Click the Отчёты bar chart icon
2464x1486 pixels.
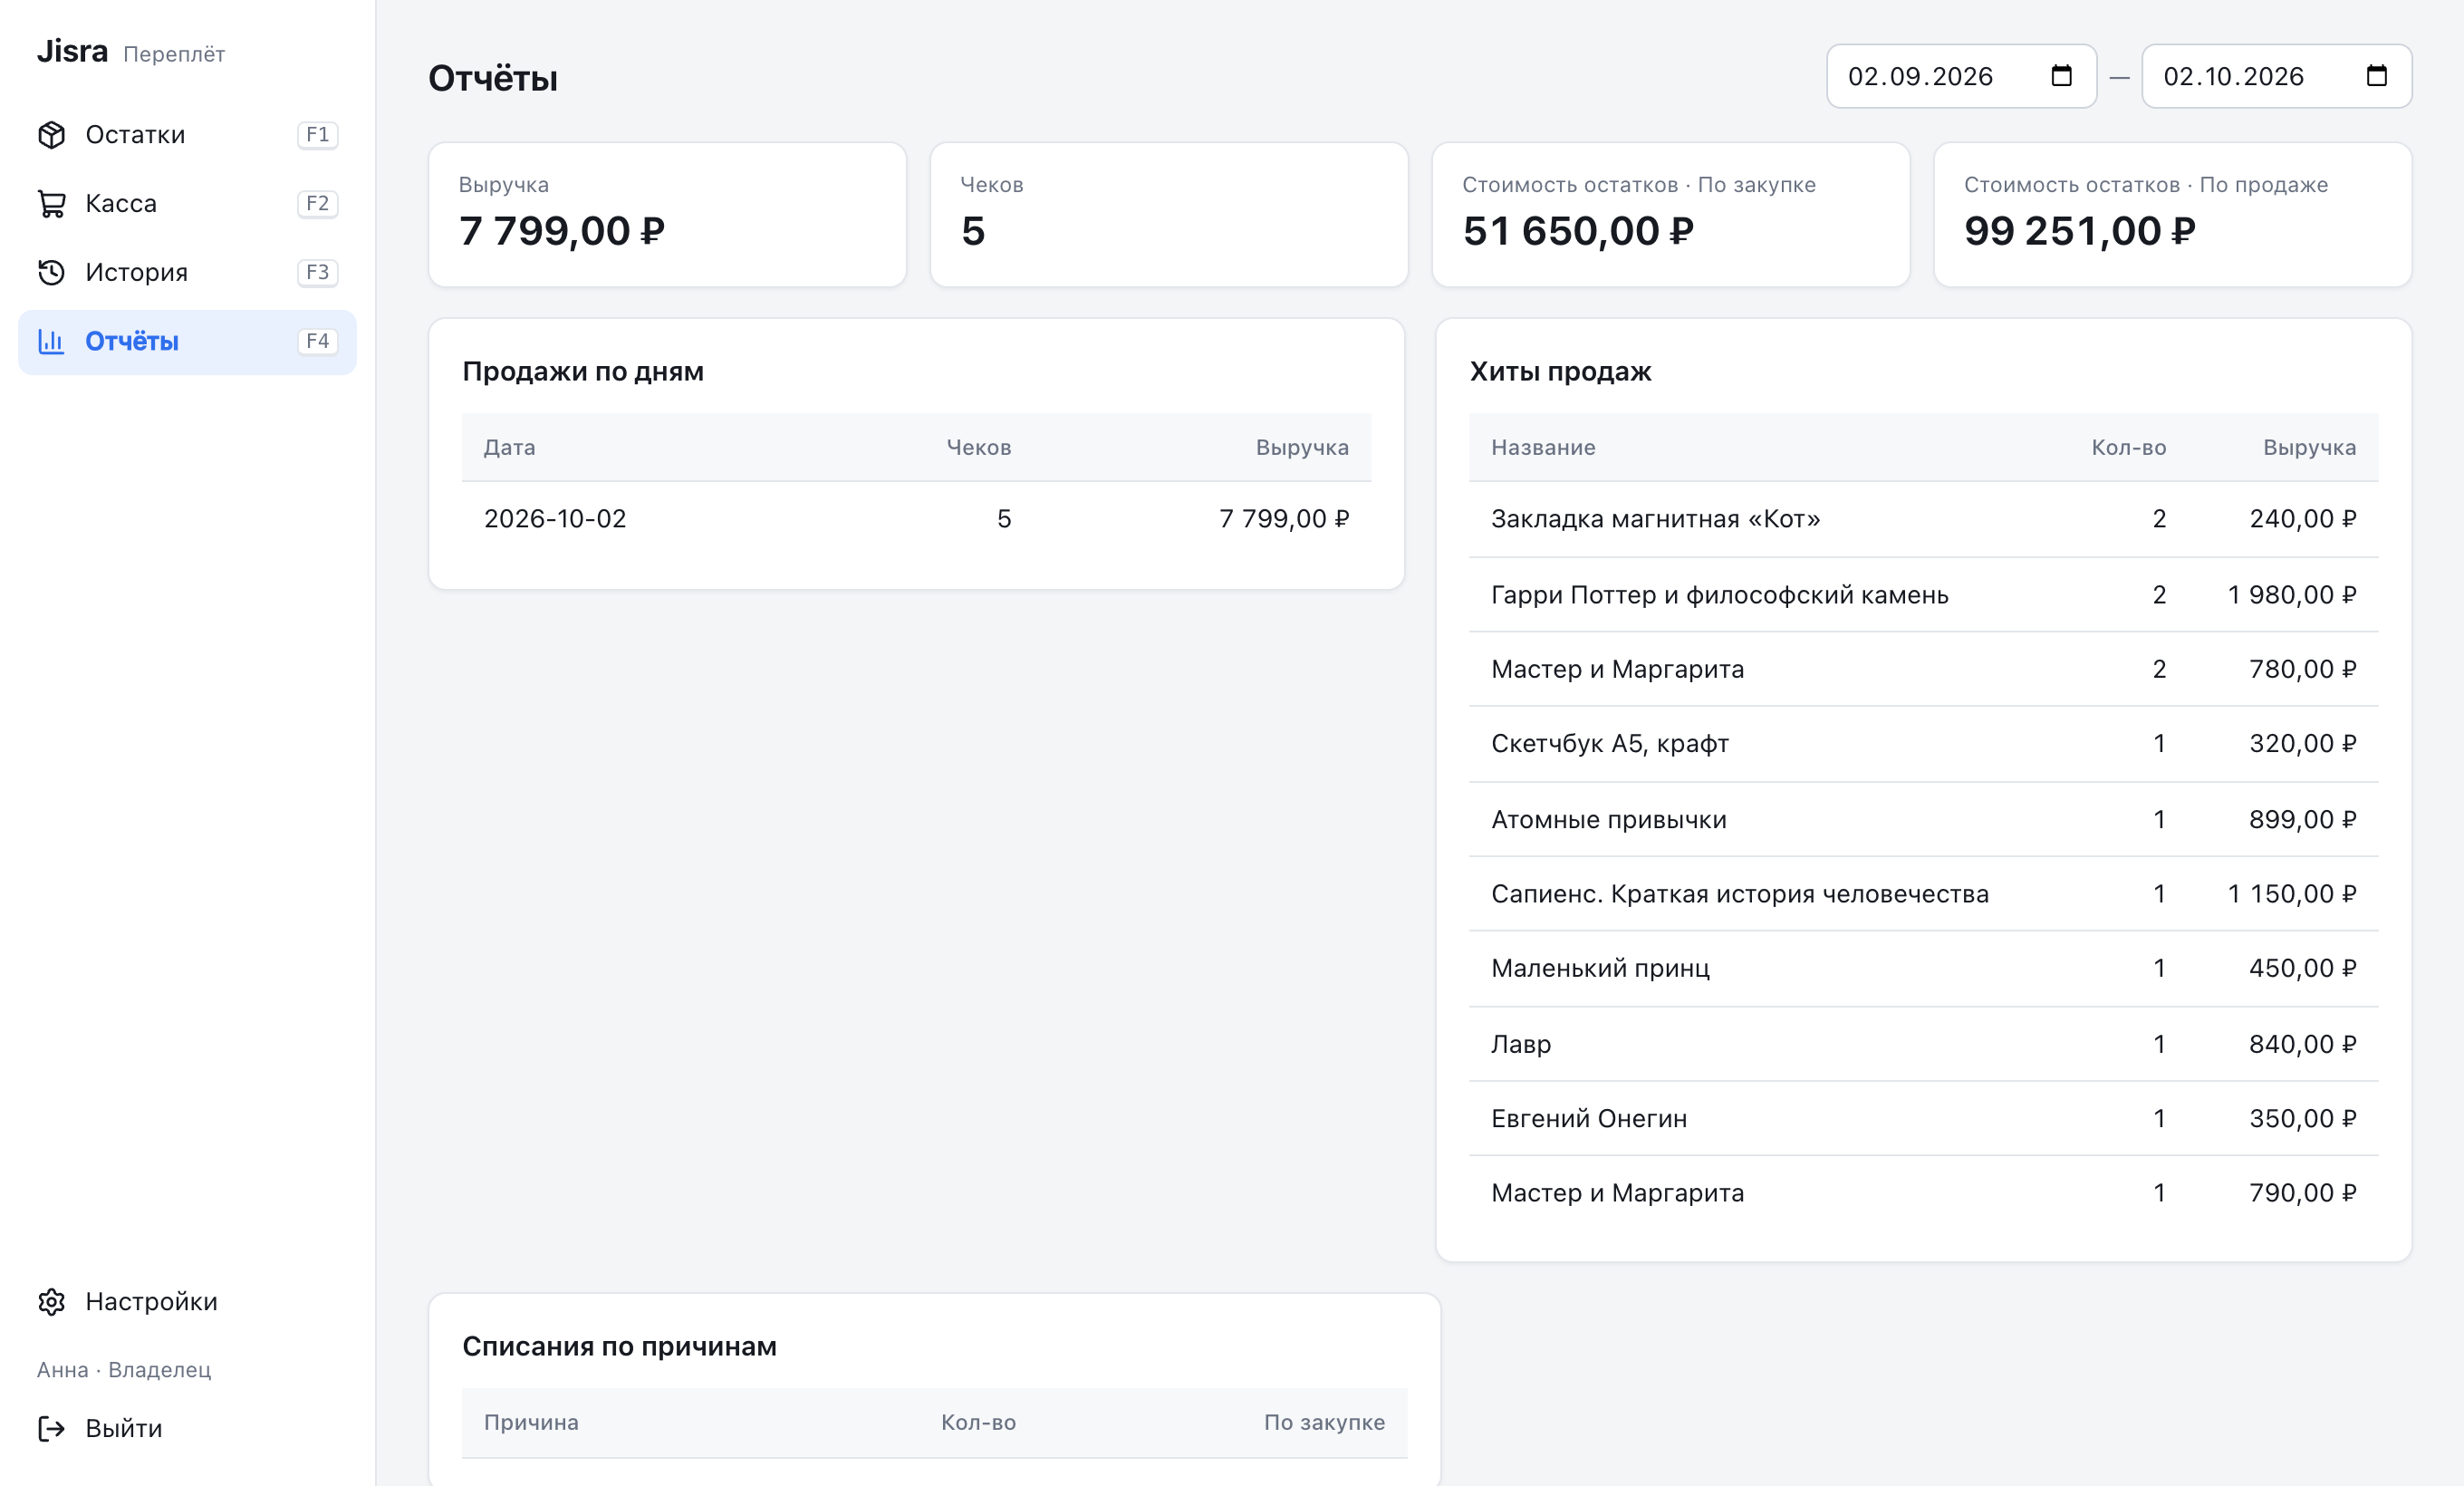coord(51,341)
